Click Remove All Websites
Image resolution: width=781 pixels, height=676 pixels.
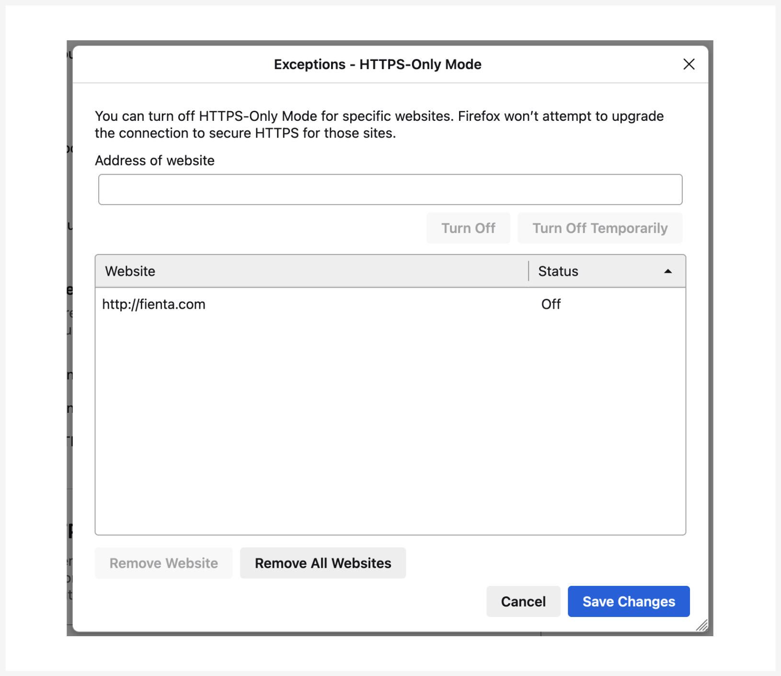click(323, 563)
